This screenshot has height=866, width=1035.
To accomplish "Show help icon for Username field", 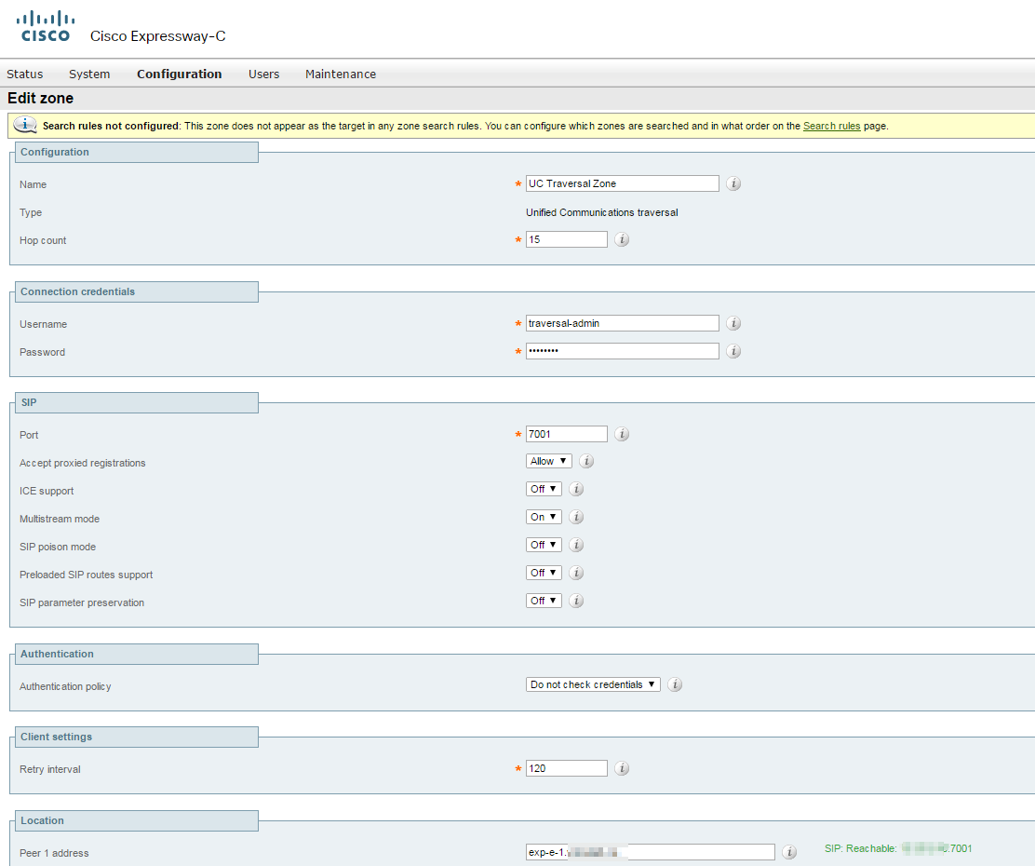I will (733, 323).
